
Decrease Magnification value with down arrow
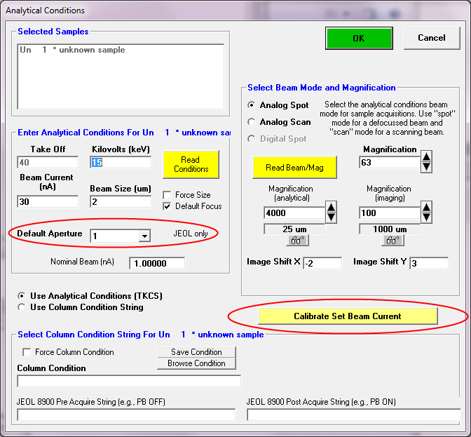click(x=426, y=168)
